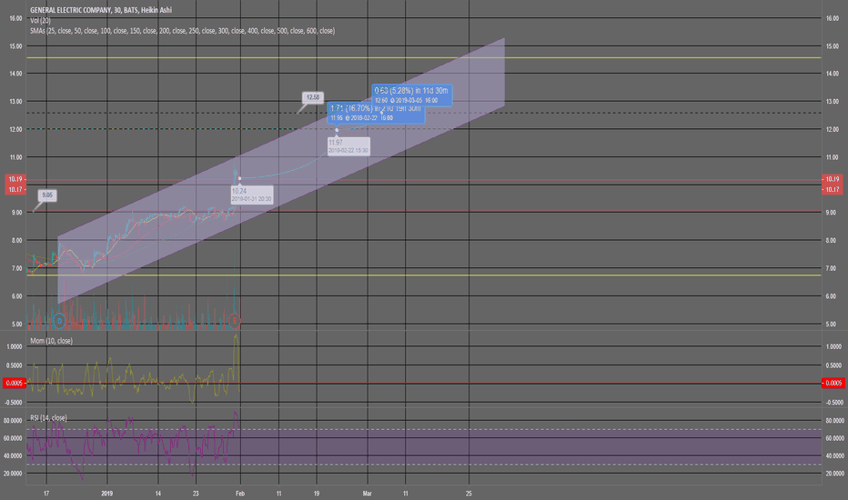Click the 19 date on time axis
This screenshot has width=848, height=500.
click(317, 494)
